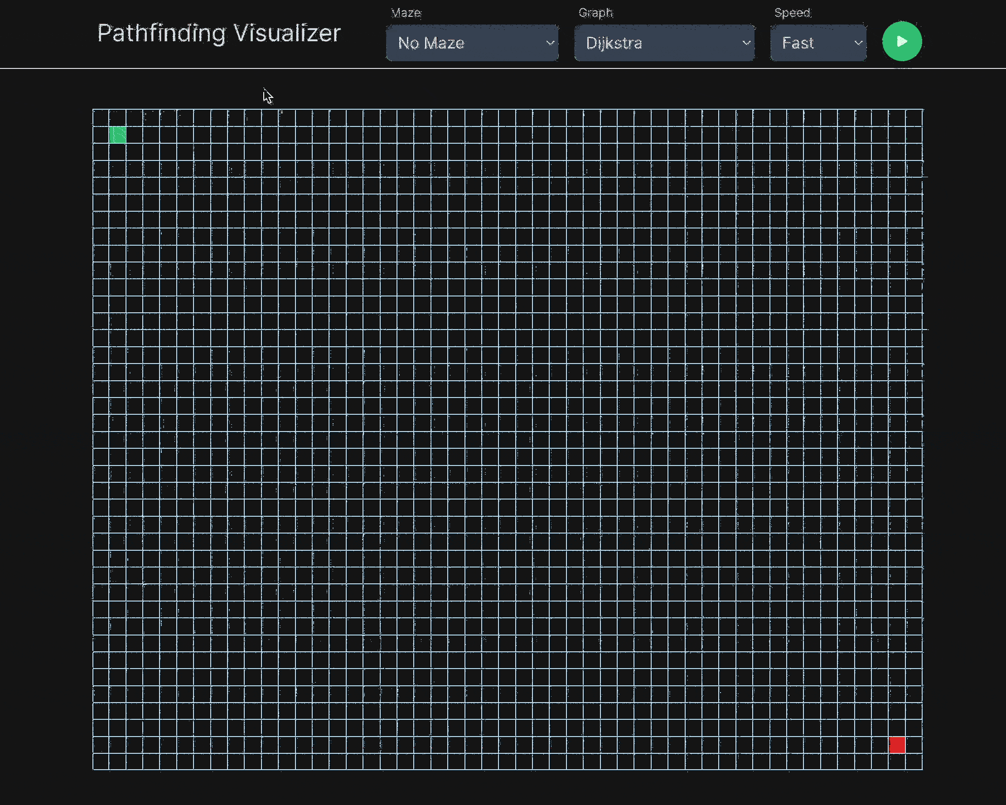Image resolution: width=1006 pixels, height=805 pixels.
Task: Click the Graph label text
Action: (x=595, y=13)
